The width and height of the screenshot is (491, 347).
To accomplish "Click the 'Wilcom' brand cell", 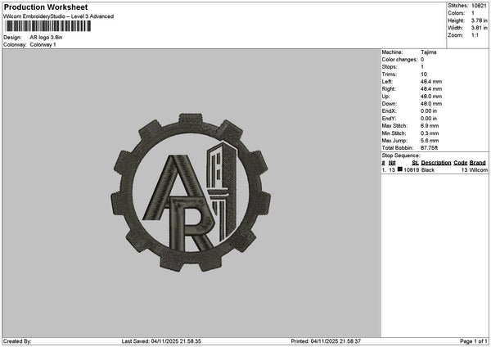I will tap(479, 170).
